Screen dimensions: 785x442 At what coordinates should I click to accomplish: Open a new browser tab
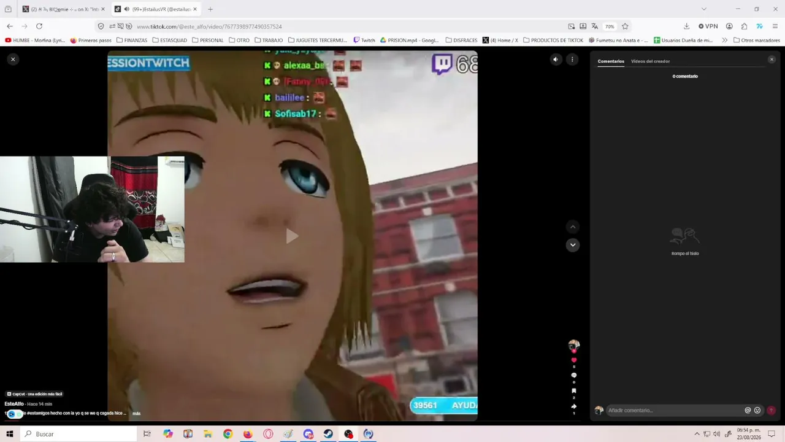210,9
